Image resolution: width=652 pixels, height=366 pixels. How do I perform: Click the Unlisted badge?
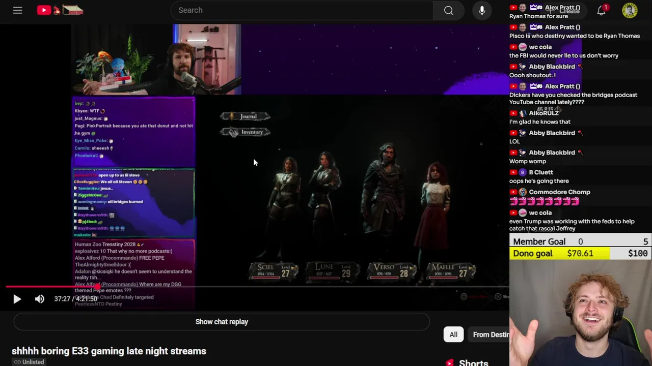click(x=29, y=362)
